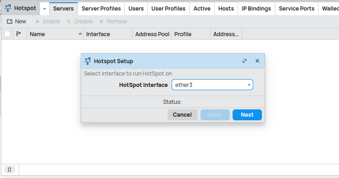The height and width of the screenshot is (178, 339).
Task: Click the Cancel button
Action: click(x=182, y=115)
